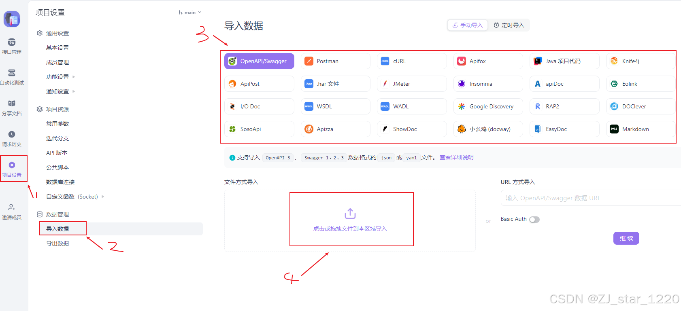The height and width of the screenshot is (311, 681).
Task: Open 公共脚本 menu item
Action: pos(57,167)
